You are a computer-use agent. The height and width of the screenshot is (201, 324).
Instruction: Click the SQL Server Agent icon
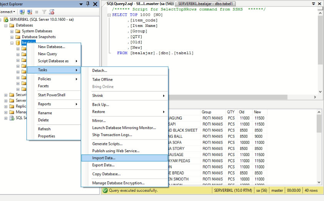(12, 118)
